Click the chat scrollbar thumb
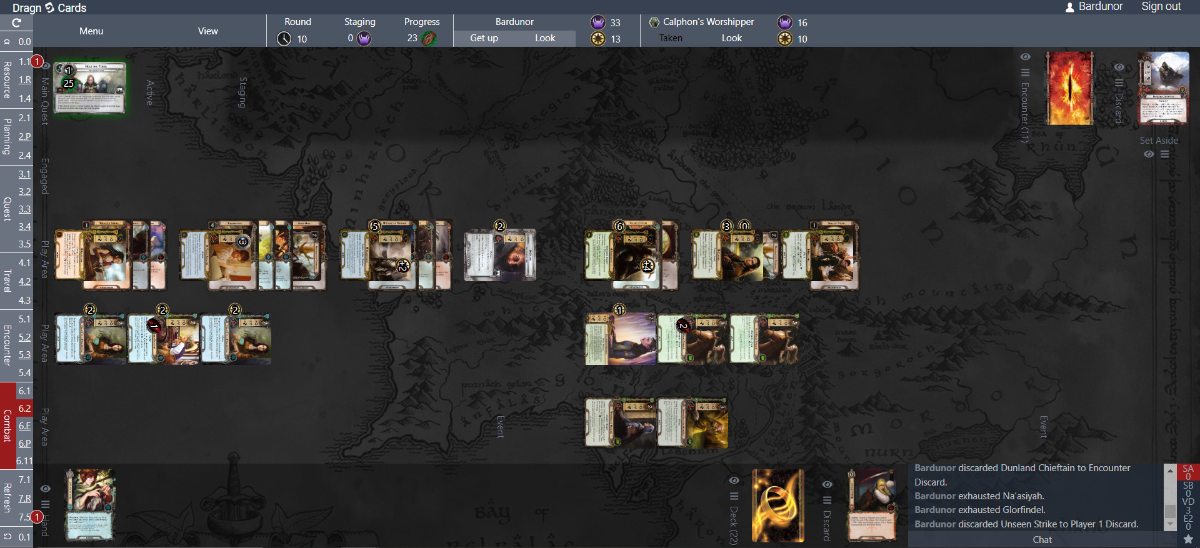The height and width of the screenshot is (548, 1200). [x=1170, y=511]
